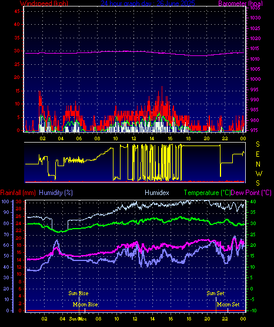Click the Sun Set marker label
The height and width of the screenshot is (327, 274).
(x=216, y=293)
